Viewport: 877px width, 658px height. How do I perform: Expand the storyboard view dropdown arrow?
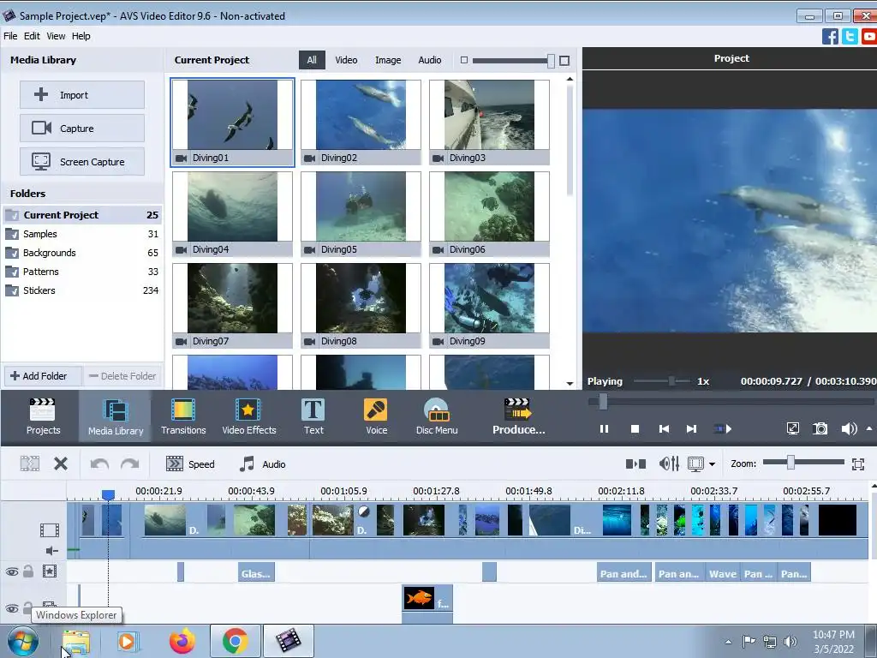coord(712,464)
